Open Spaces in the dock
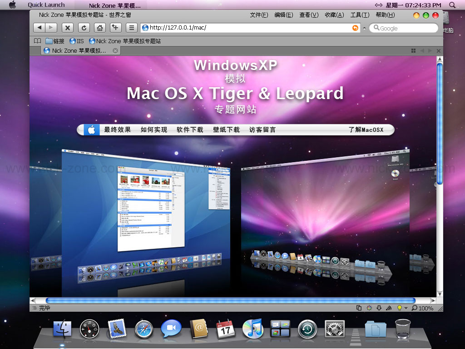Viewport: 465px width, 349px height. pos(280,329)
